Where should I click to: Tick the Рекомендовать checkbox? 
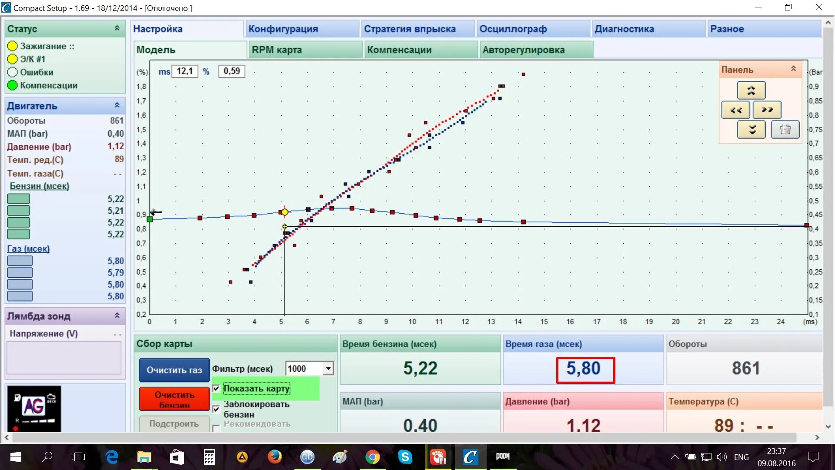click(x=216, y=428)
